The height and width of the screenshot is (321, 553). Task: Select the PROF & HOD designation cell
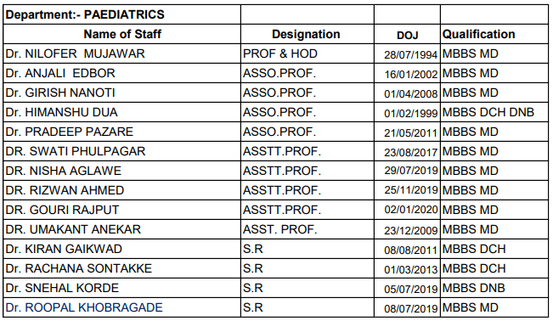[x=308, y=53]
